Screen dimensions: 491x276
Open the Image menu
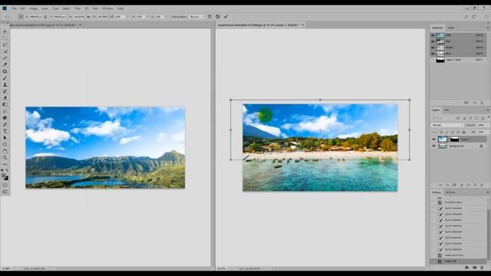pos(33,8)
